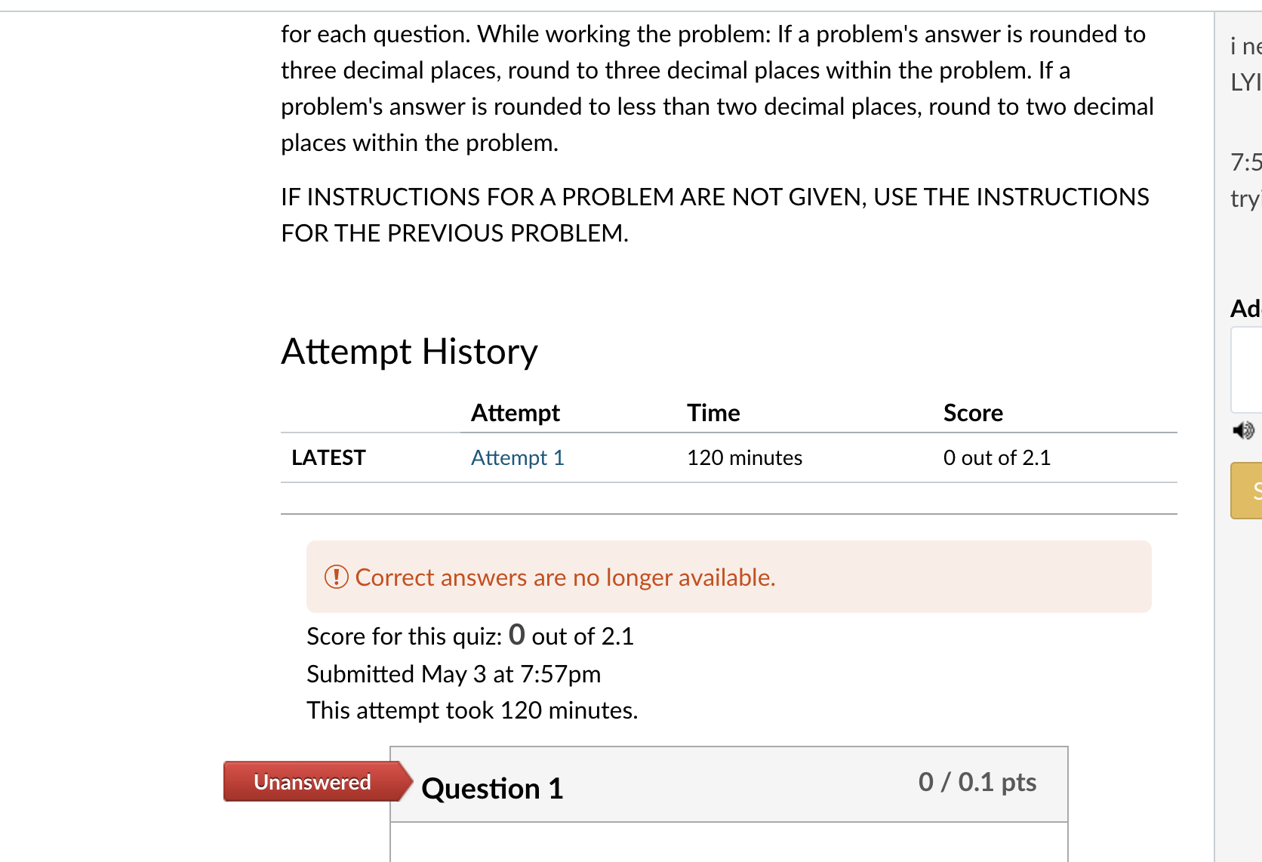
Task: Focus the Add a Comment text box
Action: 1247,370
